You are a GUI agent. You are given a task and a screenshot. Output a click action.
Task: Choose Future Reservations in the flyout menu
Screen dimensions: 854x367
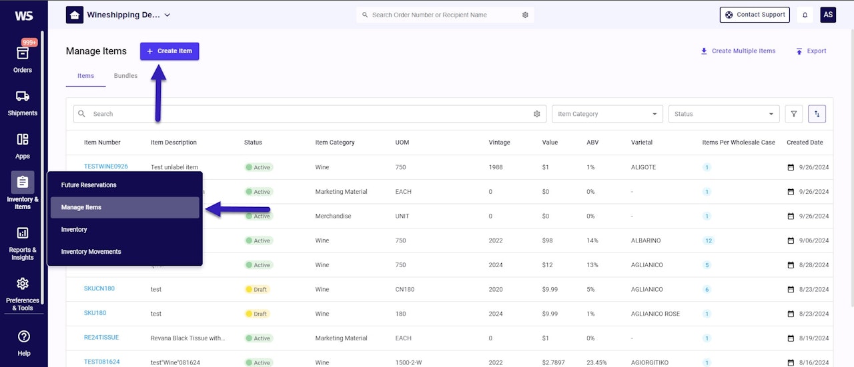point(89,185)
